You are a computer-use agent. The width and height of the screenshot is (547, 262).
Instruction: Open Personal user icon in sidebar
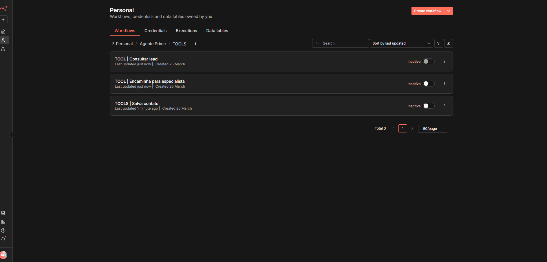[3, 40]
